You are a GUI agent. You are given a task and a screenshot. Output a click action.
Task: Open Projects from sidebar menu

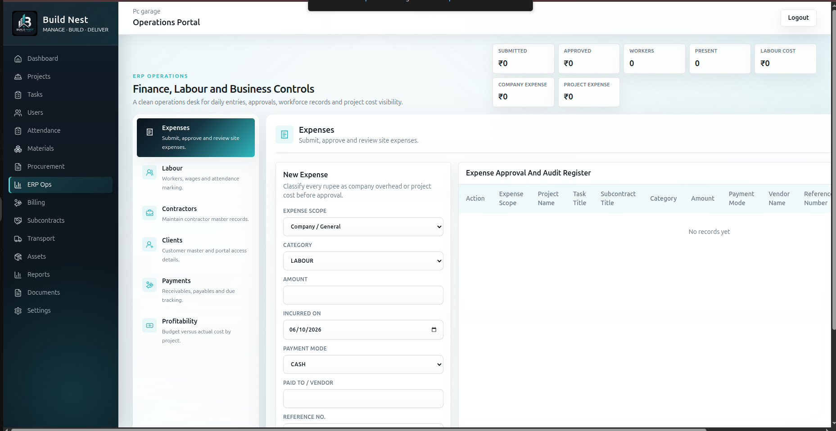pos(60,76)
